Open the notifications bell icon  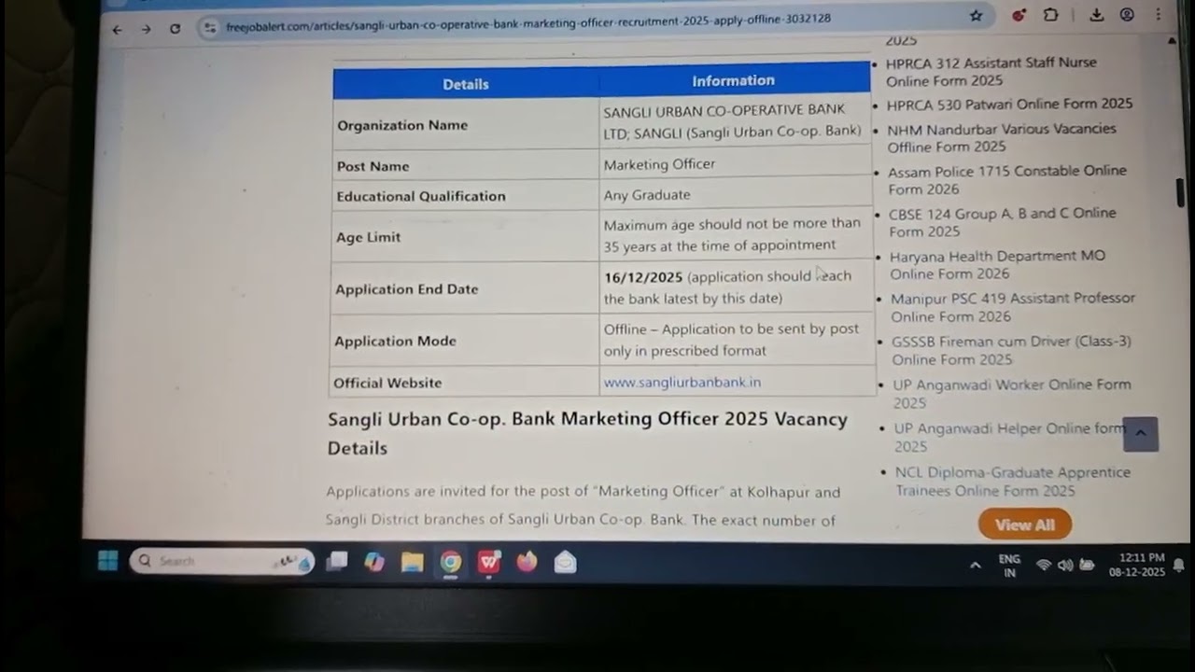(x=1178, y=565)
